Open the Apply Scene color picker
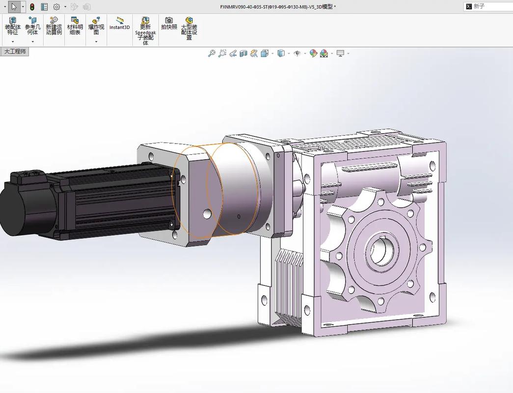 coord(324,54)
